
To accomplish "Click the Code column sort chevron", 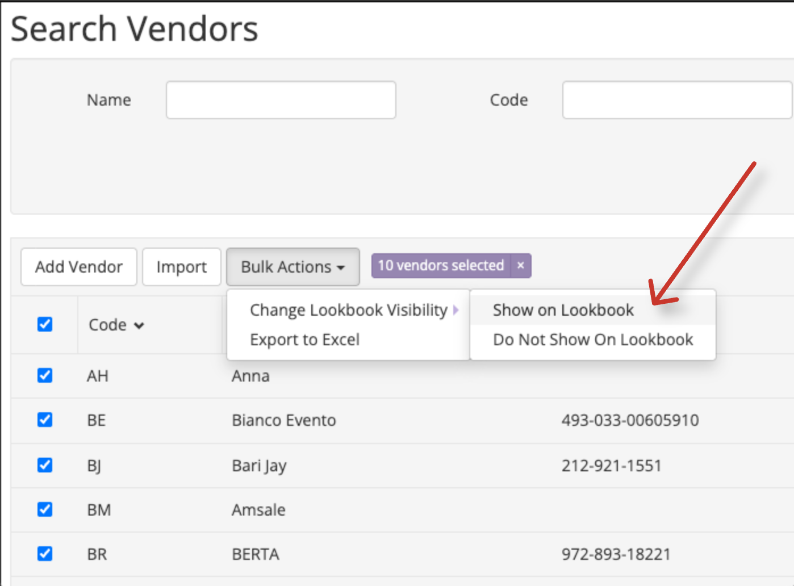I will pos(139,325).
